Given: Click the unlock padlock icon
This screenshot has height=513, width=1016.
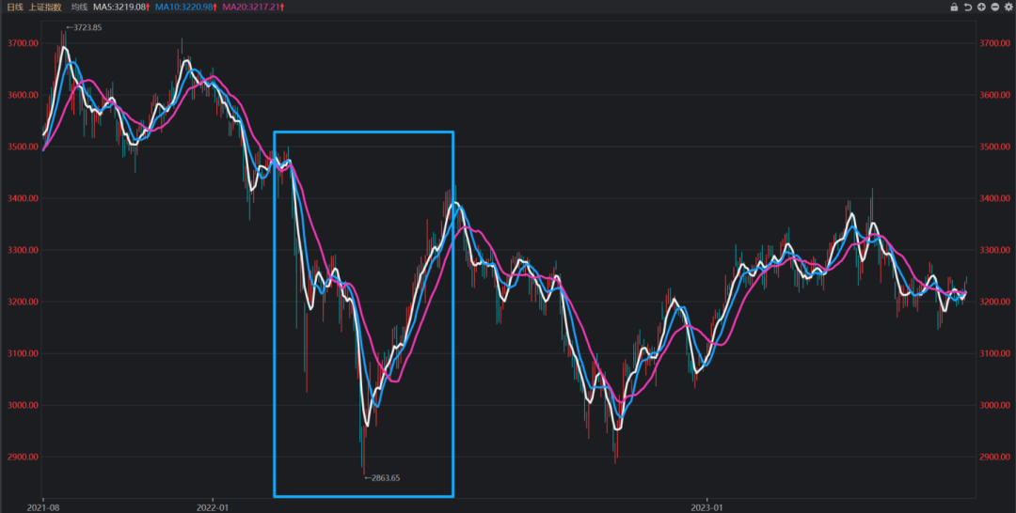Looking at the screenshot, I should click(x=954, y=7).
